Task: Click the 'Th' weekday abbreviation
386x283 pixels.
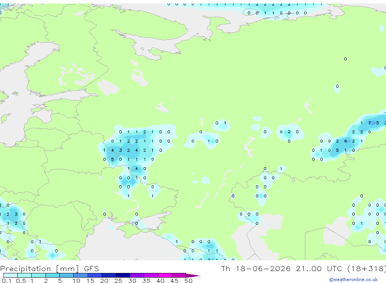Action: [x=225, y=268]
